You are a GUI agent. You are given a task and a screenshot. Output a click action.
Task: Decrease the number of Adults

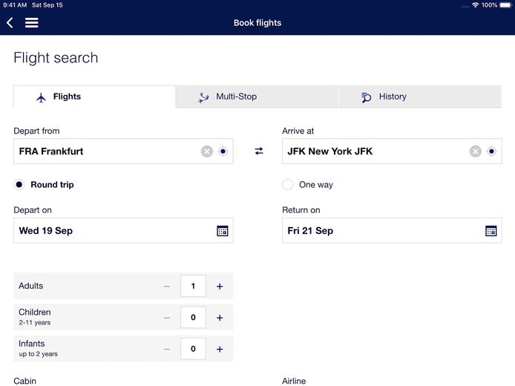coord(167,287)
